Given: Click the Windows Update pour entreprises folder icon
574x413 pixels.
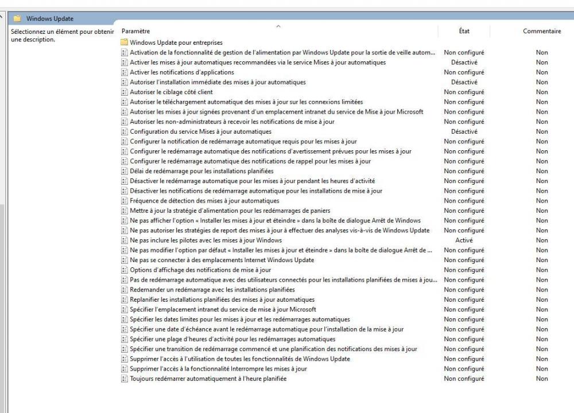Looking at the screenshot, I should coord(125,42).
